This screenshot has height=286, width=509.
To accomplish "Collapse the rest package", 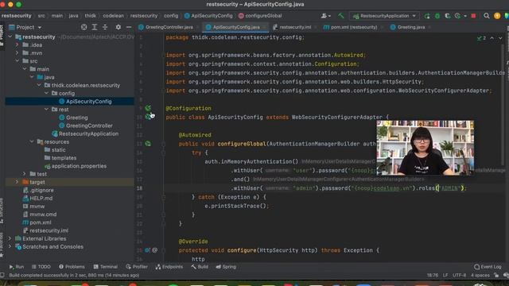I will pos(46,110).
